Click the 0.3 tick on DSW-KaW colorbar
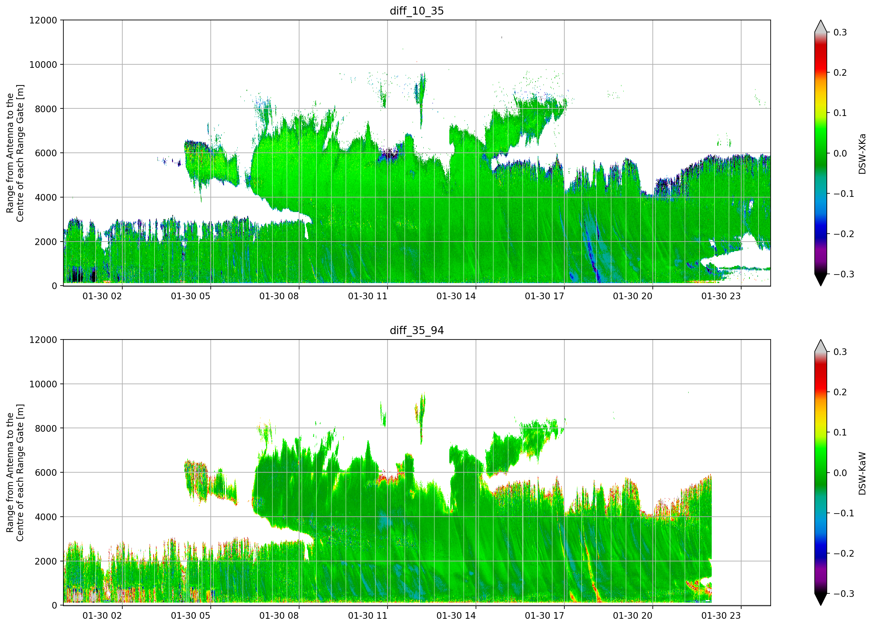873x627 pixels. click(840, 352)
